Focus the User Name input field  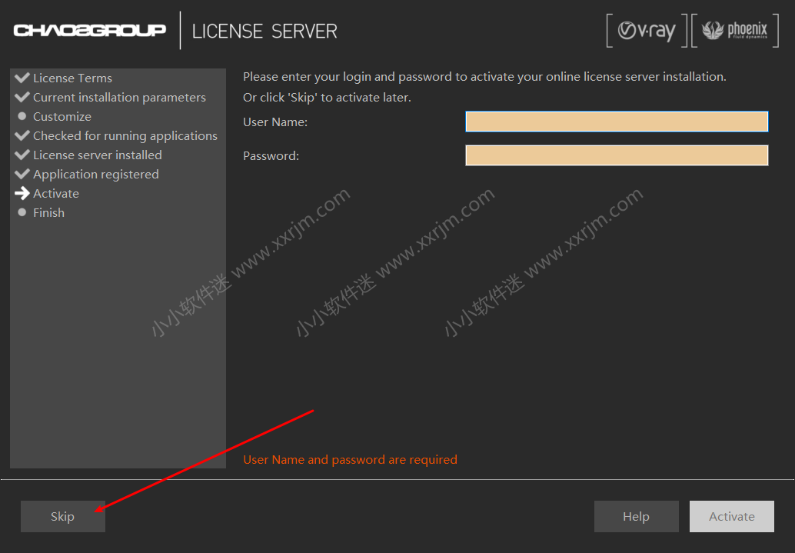[617, 122]
